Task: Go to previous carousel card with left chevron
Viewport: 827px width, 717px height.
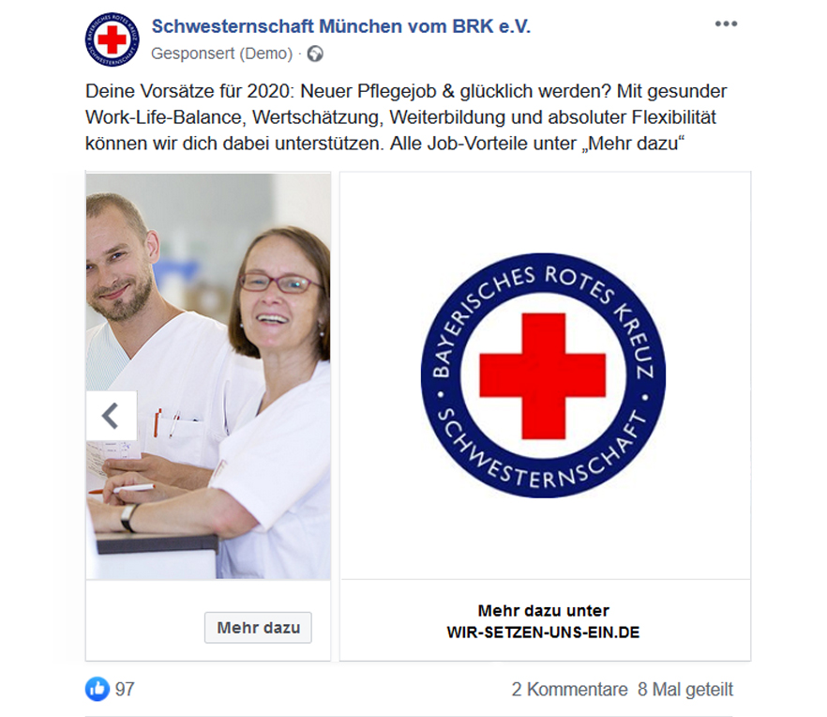Action: pos(112,416)
